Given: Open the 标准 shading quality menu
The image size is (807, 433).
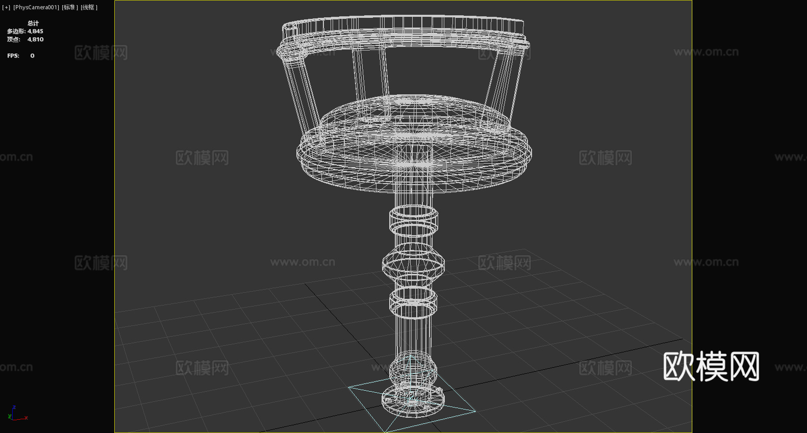Looking at the screenshot, I should pos(70,7).
